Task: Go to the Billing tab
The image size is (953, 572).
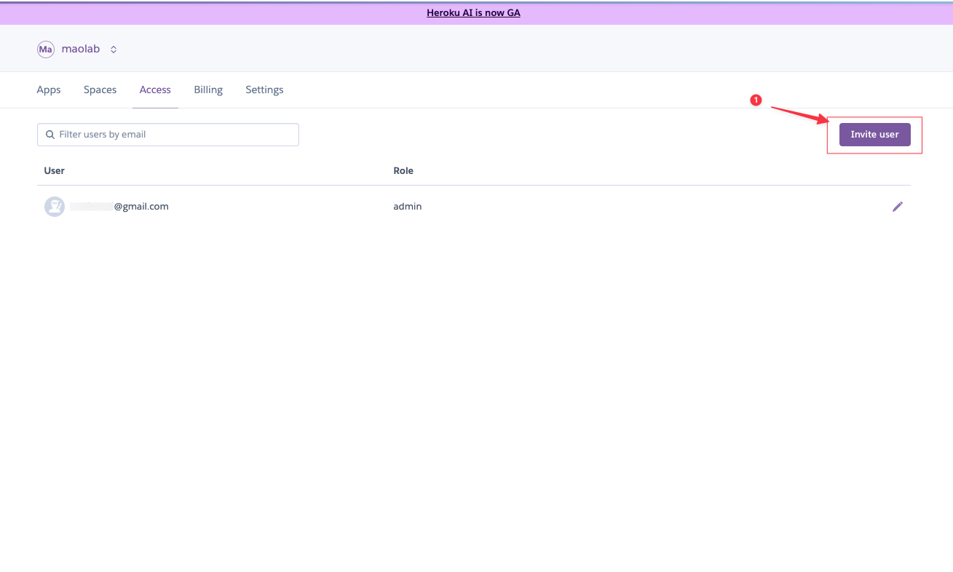Action: tap(208, 90)
